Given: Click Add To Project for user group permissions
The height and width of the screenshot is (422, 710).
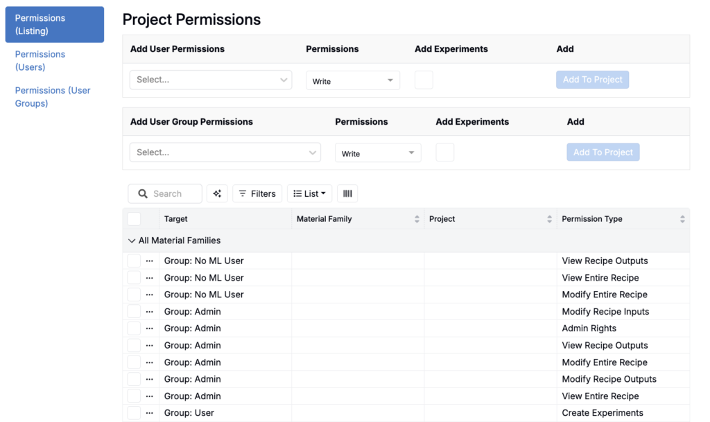Looking at the screenshot, I should coord(603,152).
